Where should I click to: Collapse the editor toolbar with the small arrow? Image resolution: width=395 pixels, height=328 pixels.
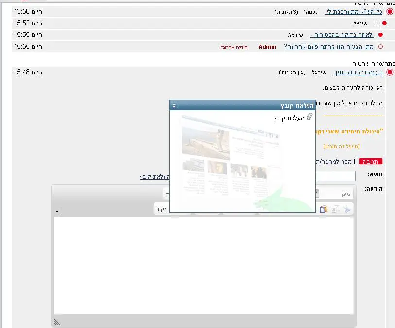pos(57,212)
